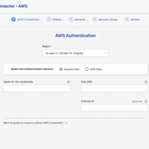Image resolution: width=149 pixels, height=149 pixels.
Task: Click the info icon beside Role ARN
Action: point(146,82)
